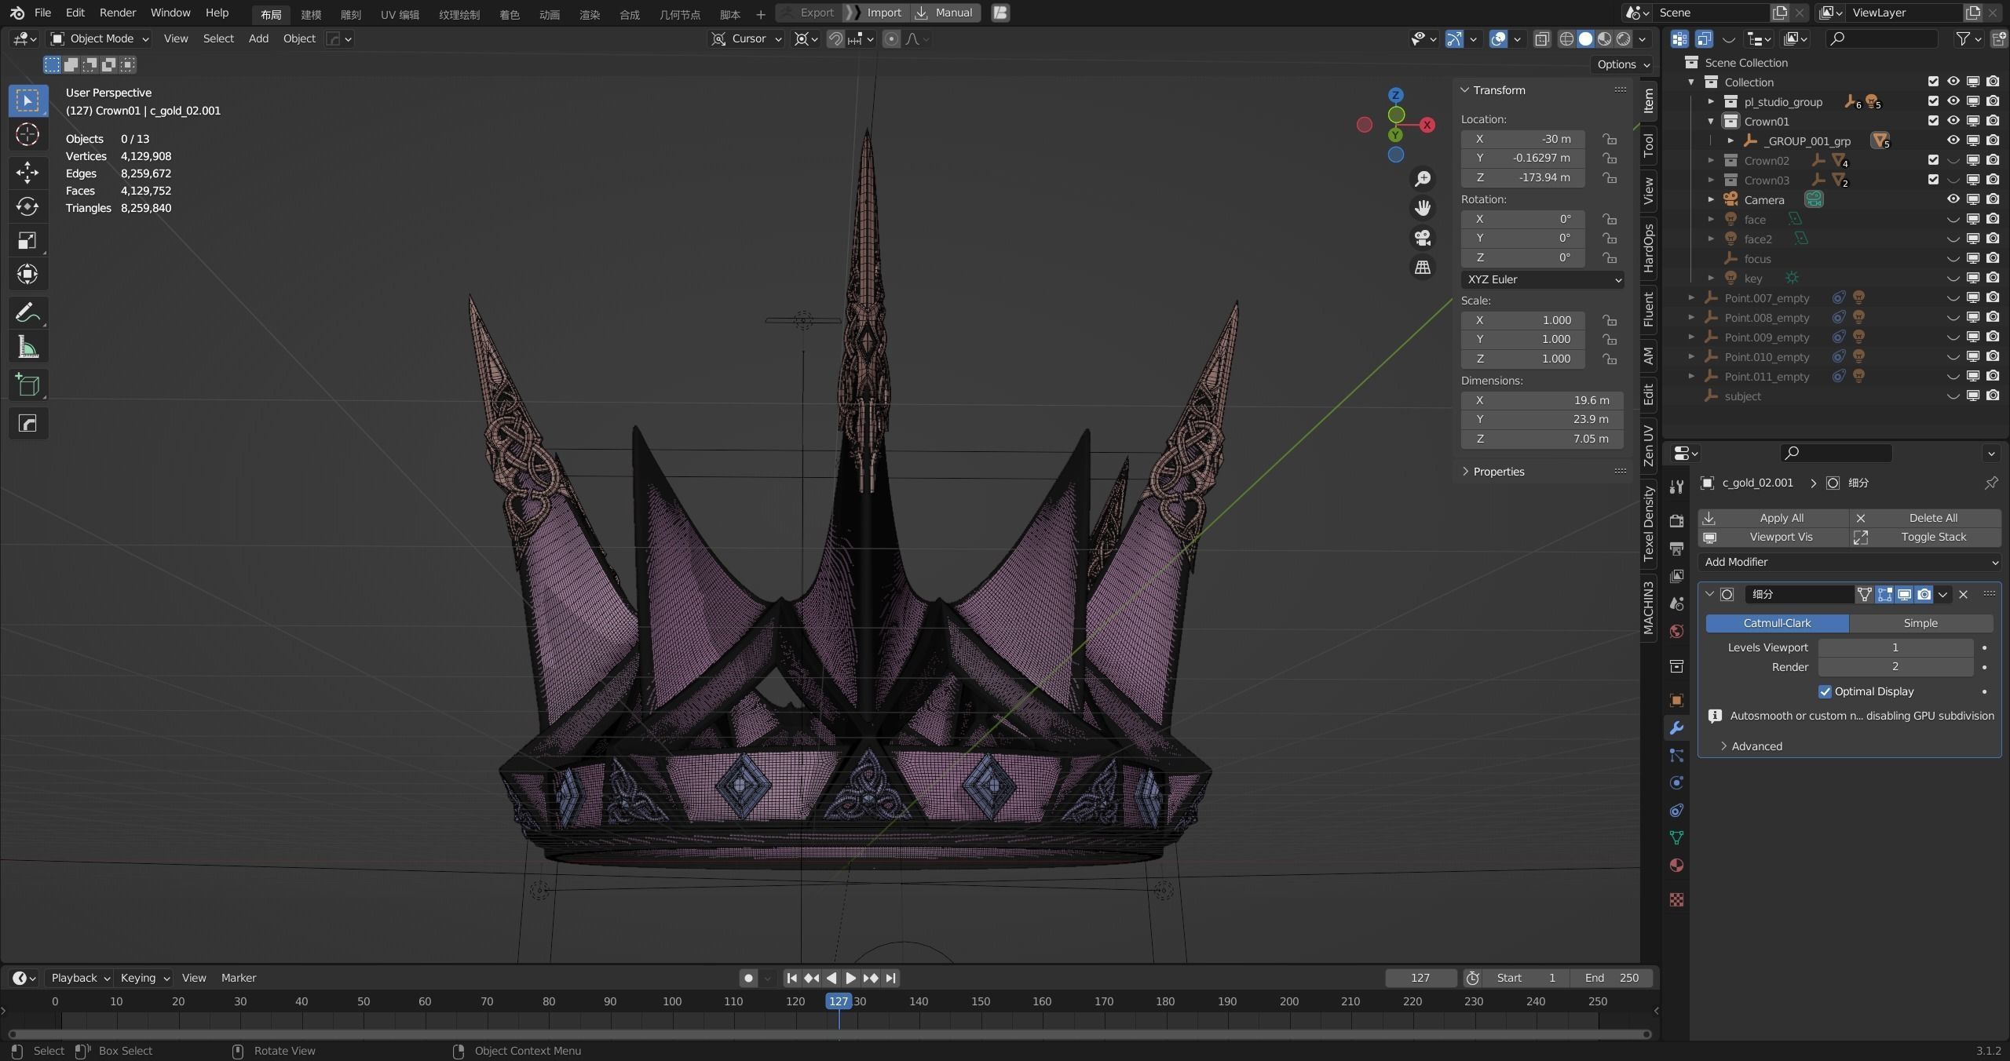Expand the Crown02 collection

(1711, 160)
